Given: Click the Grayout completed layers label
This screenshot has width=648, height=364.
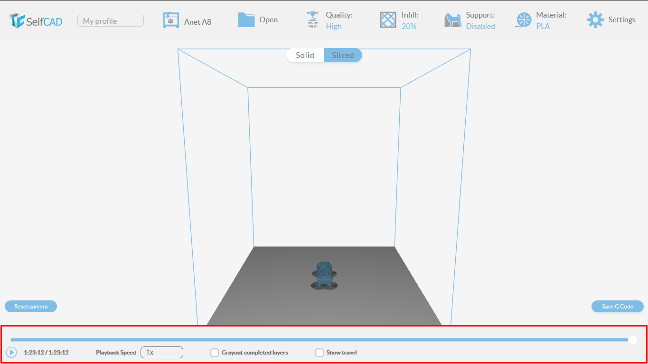Looking at the screenshot, I should pos(255,353).
